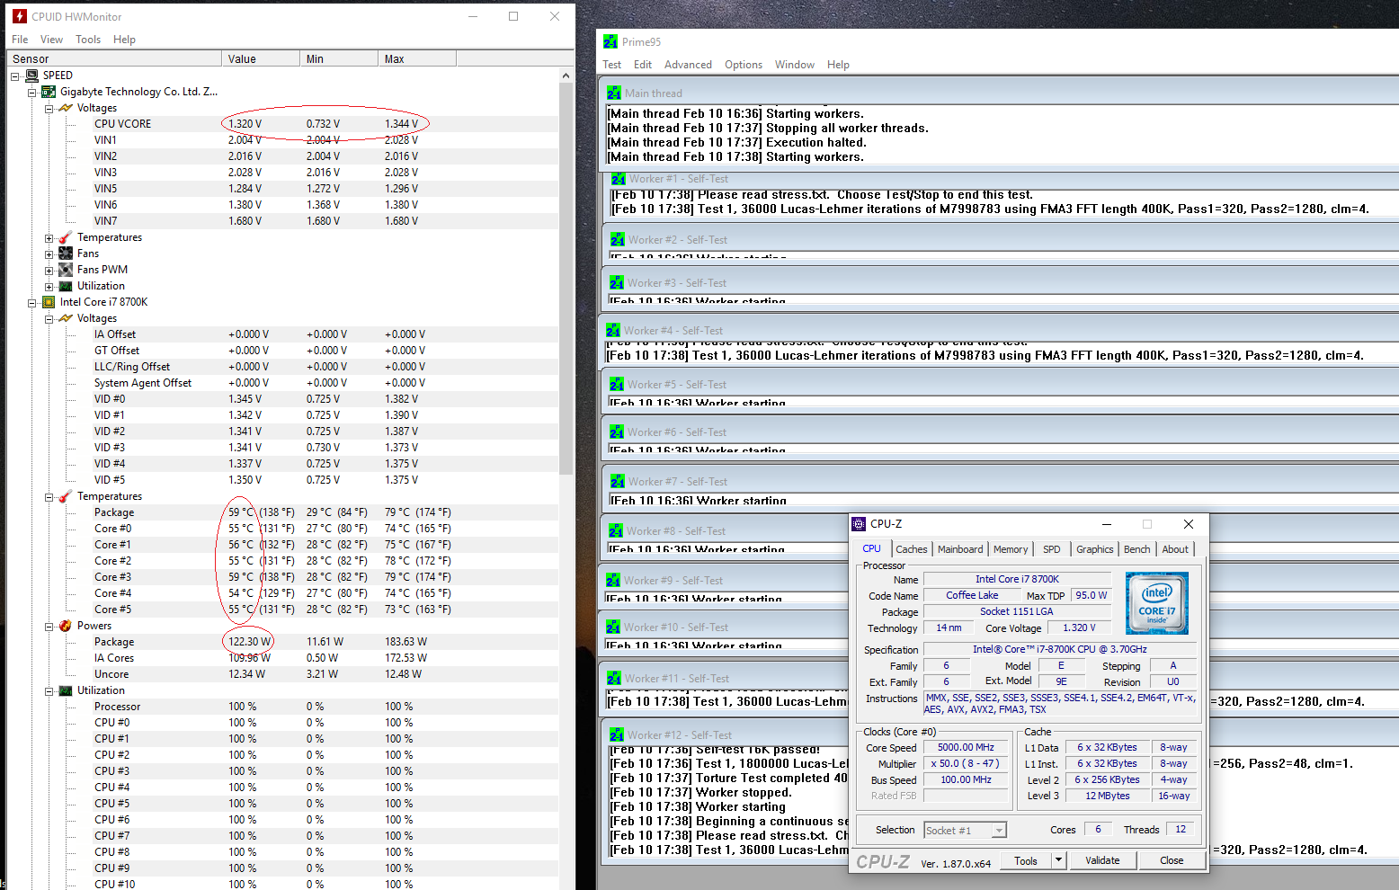Collapse the Voltages group under Gigabyte Technology
Image resolution: width=1399 pixels, height=890 pixels.
tap(49, 108)
